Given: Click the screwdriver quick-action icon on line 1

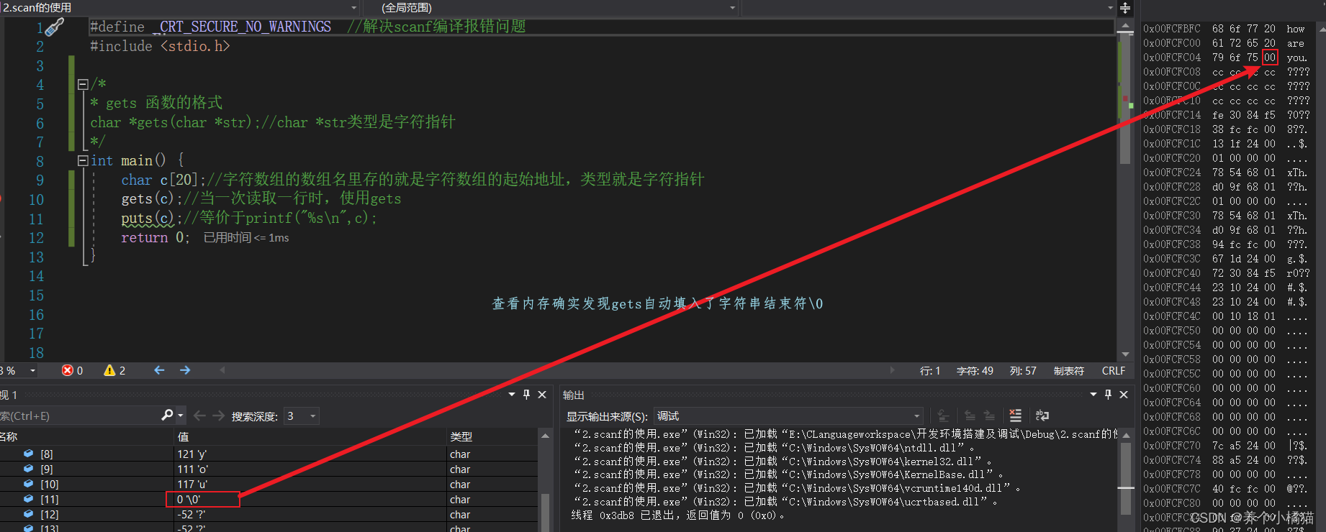Looking at the screenshot, I should tap(55, 27).
